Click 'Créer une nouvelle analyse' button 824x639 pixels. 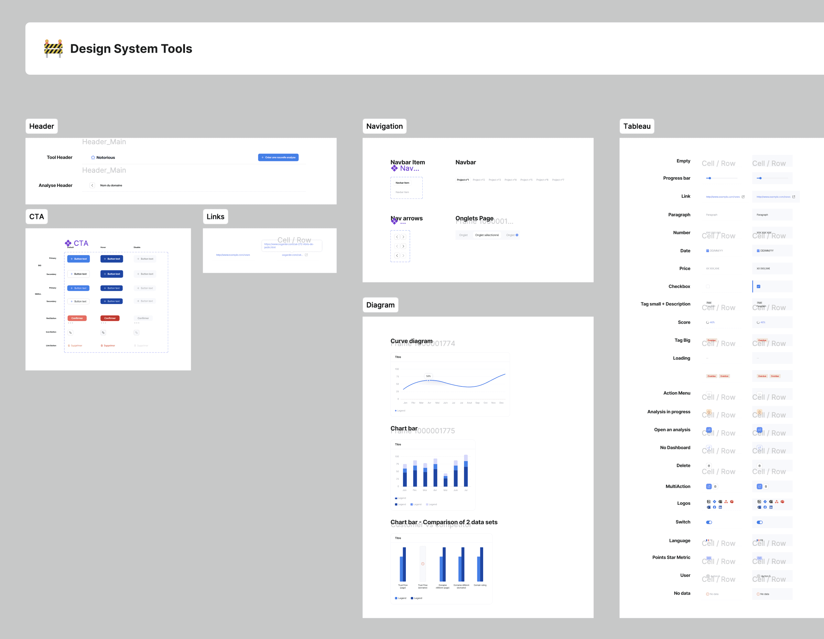(x=278, y=157)
